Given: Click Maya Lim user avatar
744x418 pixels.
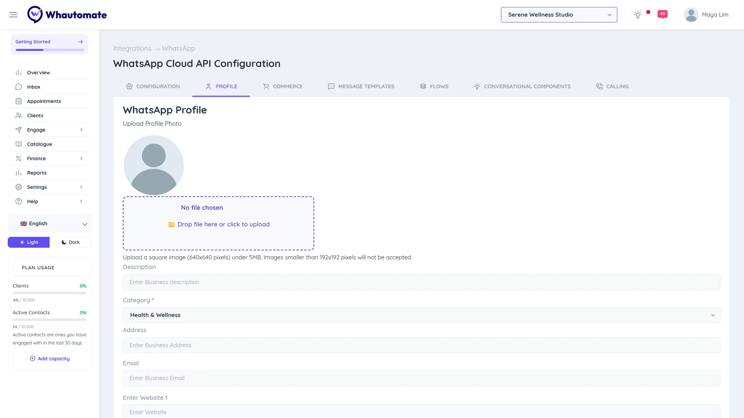Looking at the screenshot, I should click(691, 15).
